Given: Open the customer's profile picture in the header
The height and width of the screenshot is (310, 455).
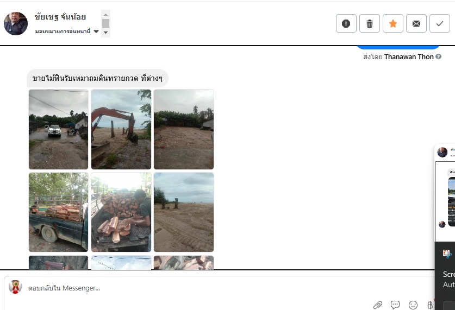Looking at the screenshot, I should point(16,23).
